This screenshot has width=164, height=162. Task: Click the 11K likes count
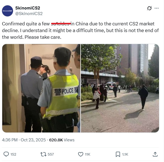88,154
